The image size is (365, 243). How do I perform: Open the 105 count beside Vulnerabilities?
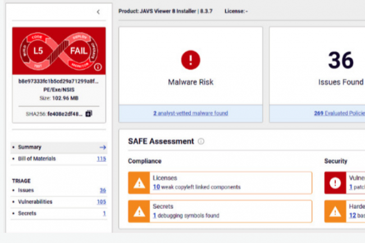click(101, 201)
